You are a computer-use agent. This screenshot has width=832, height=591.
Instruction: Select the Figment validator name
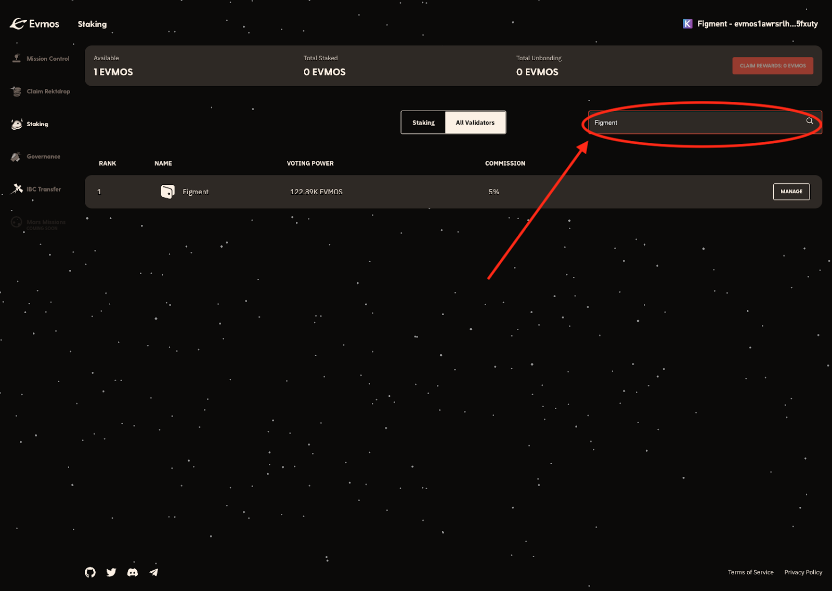click(196, 192)
